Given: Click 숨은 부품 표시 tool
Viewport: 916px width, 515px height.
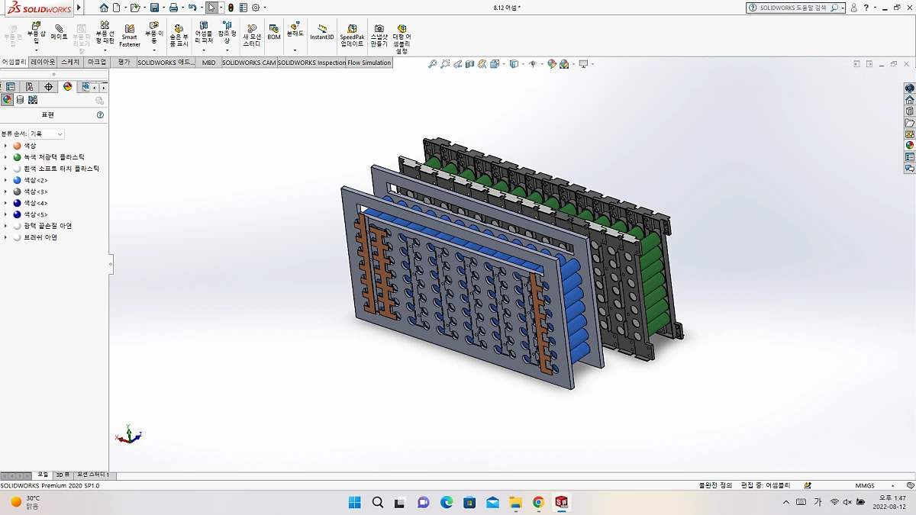Looking at the screenshot, I should point(179,35).
